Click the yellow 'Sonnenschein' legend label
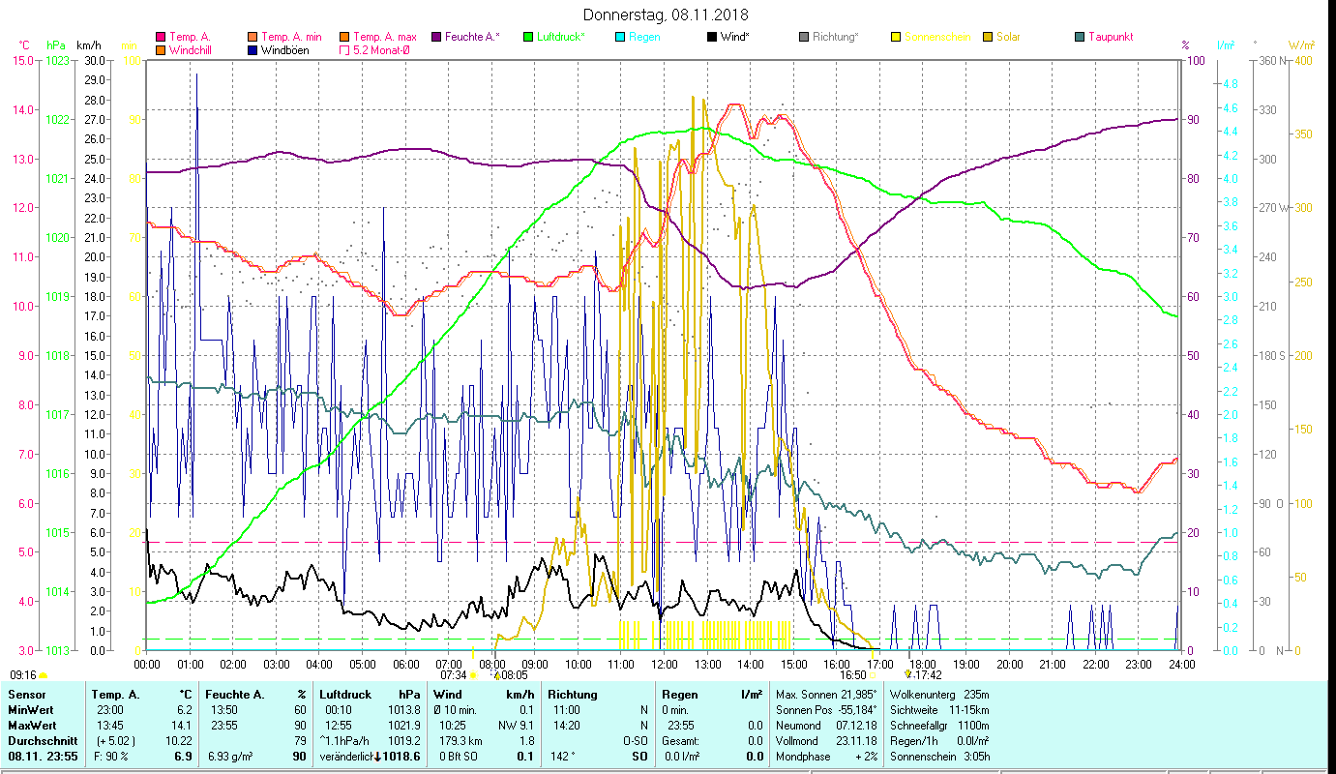This screenshot has width=1336, height=774. click(x=936, y=37)
